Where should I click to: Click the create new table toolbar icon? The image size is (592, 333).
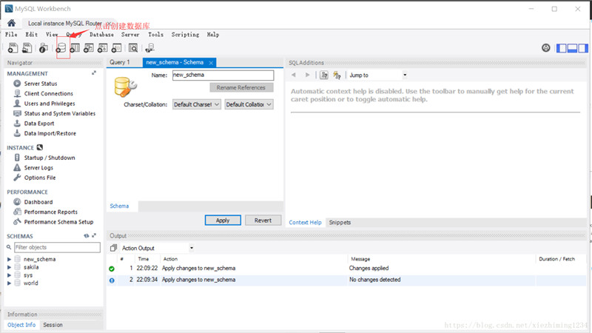[x=75, y=48]
